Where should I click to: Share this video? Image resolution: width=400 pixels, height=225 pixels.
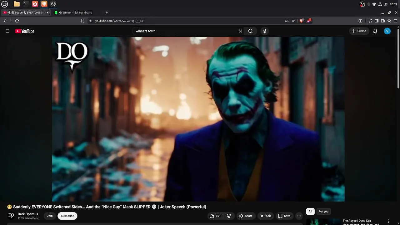pos(246,216)
